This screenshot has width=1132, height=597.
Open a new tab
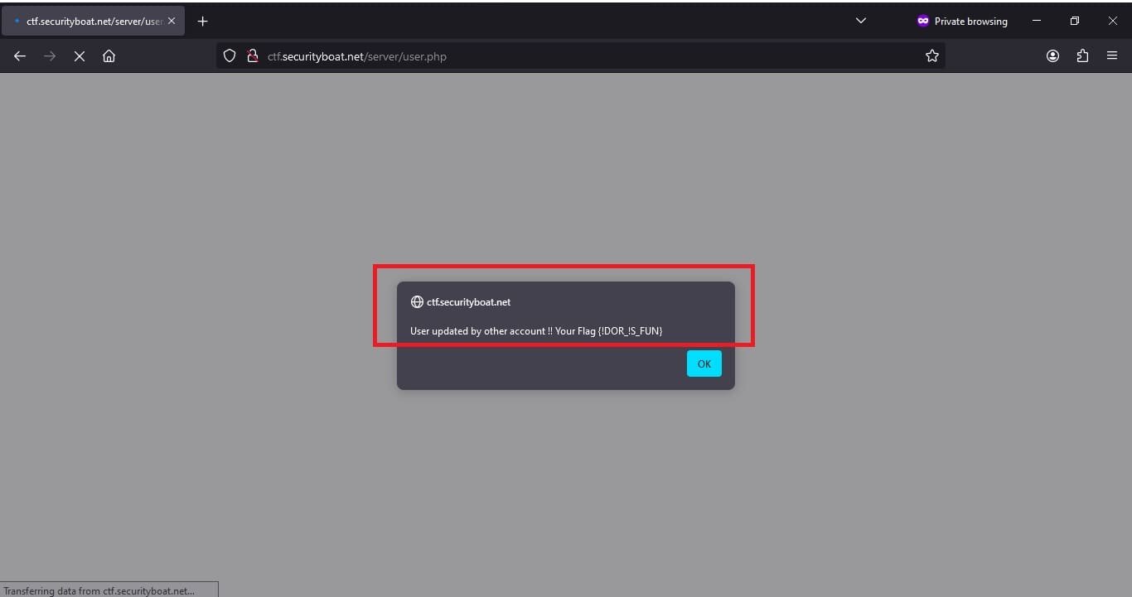click(x=202, y=21)
